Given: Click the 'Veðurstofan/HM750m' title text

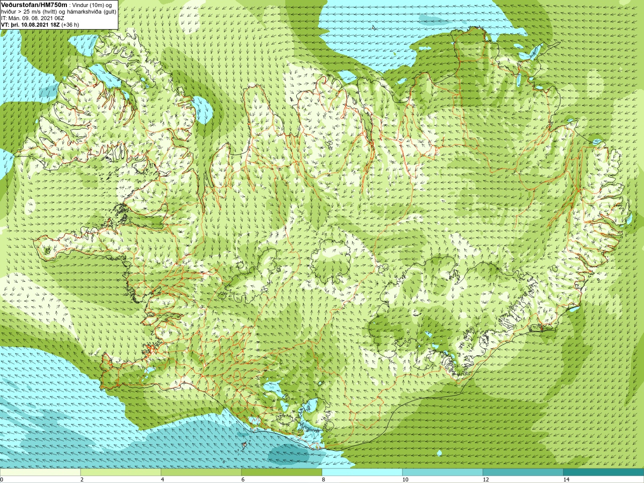Looking at the screenshot, I should [34, 5].
